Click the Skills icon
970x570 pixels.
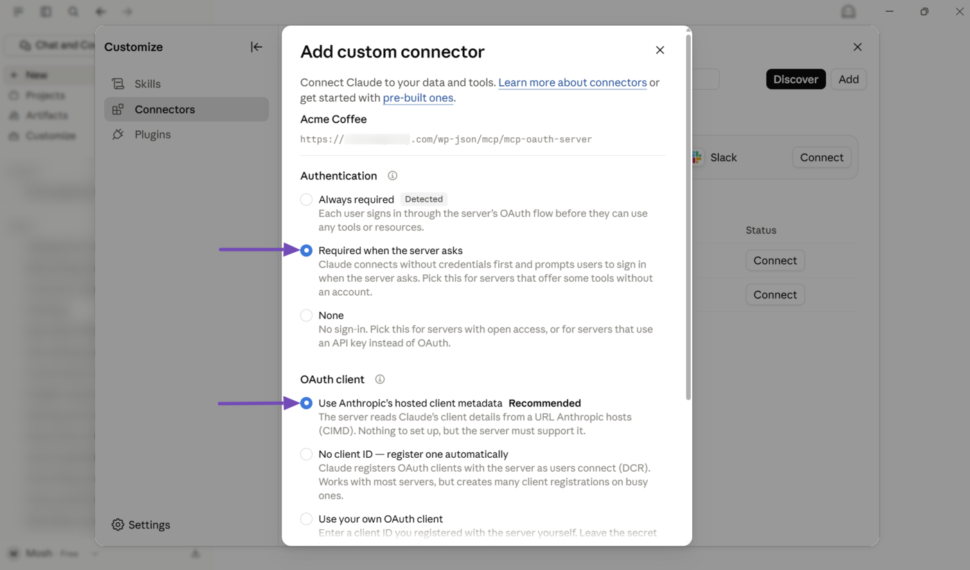pyautogui.click(x=118, y=84)
